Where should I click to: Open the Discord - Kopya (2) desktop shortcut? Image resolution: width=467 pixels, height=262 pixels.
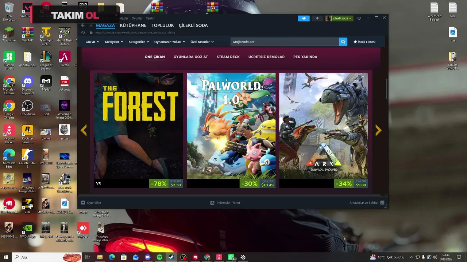pos(27,85)
